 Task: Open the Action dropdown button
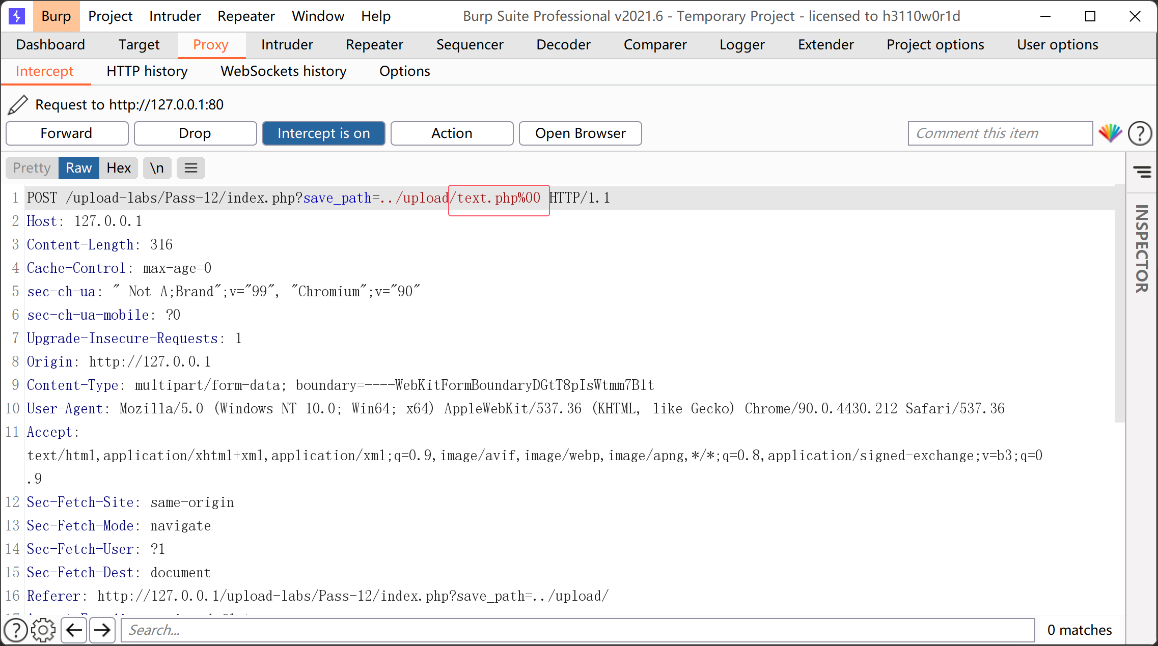click(452, 133)
